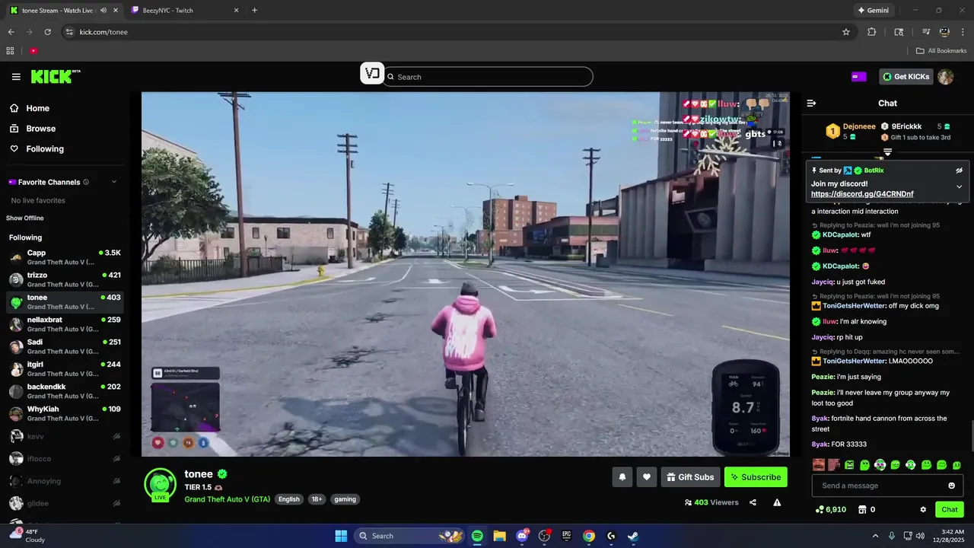Report the stream with warning icon
The width and height of the screenshot is (974, 548).
777,502
